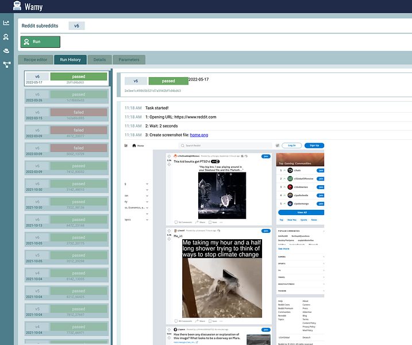Viewport: 412px width, 345px height.
Task: Select failed run 1e2a86c885
Action: pyautogui.click(x=67, y=114)
